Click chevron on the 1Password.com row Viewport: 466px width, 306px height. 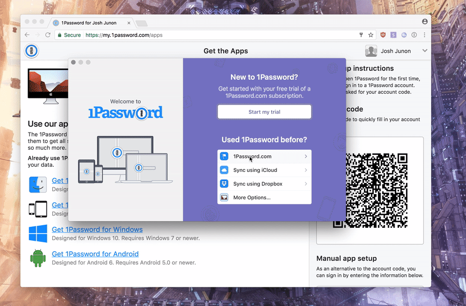click(306, 156)
